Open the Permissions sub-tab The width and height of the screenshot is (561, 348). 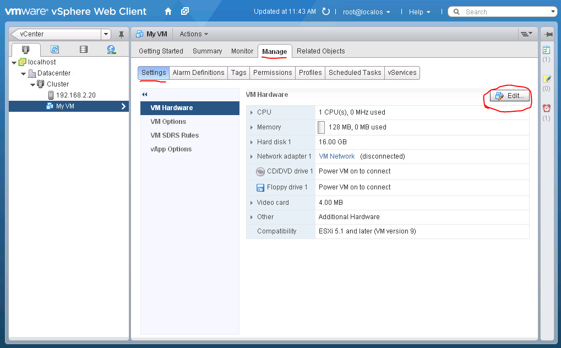coord(273,73)
